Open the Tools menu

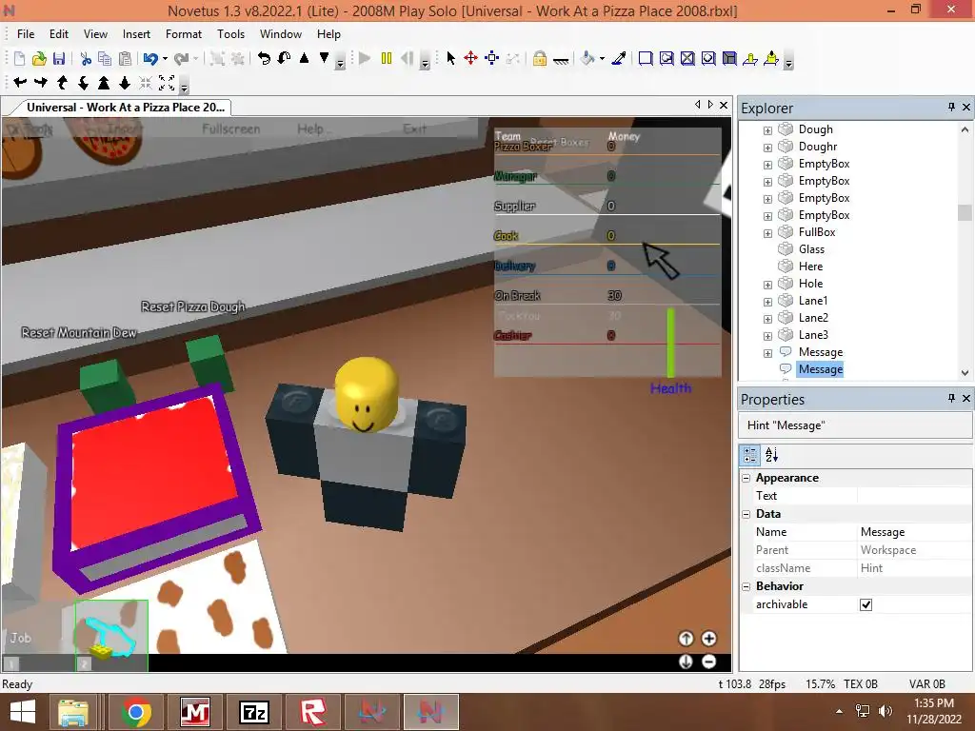[x=230, y=34]
